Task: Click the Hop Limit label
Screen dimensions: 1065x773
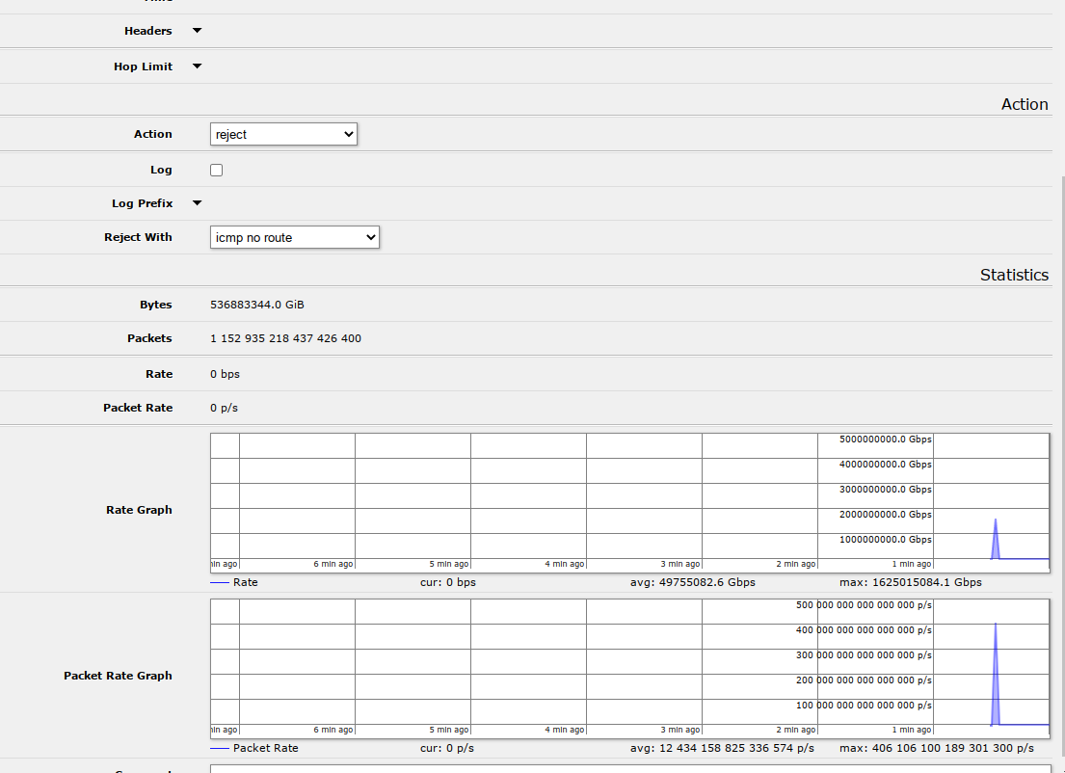Action: coord(144,67)
